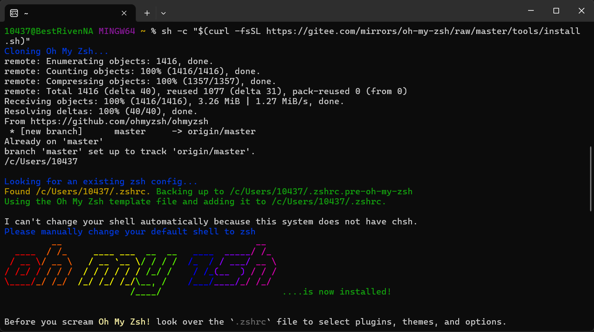Viewport: 594px width, 332px height.
Task: Click the '10437@BestRivenNA' prompt text
Action: pos(49,31)
